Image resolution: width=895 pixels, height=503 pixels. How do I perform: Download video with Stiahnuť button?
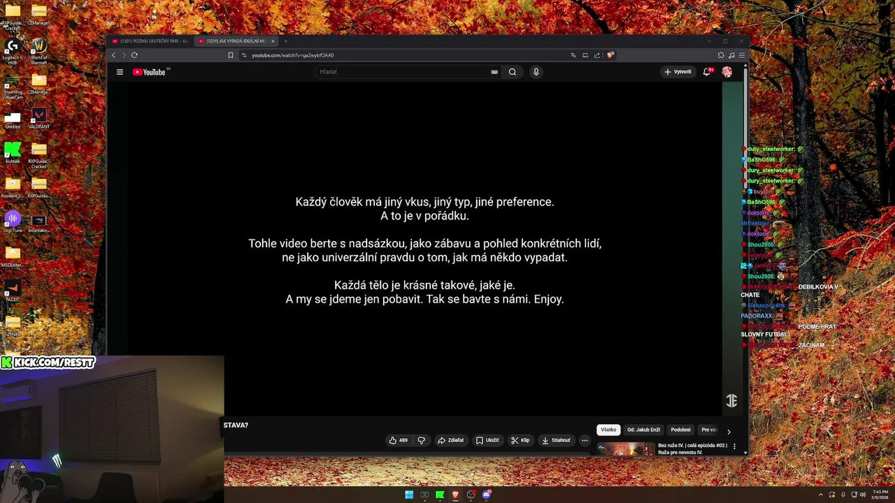click(557, 440)
